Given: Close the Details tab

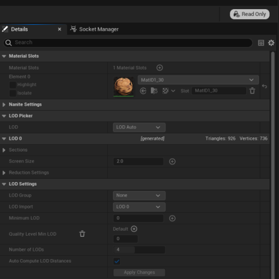Looking at the screenshot, I should (59, 29).
